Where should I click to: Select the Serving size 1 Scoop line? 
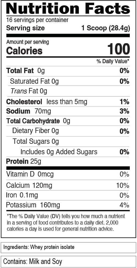tap(68, 28)
